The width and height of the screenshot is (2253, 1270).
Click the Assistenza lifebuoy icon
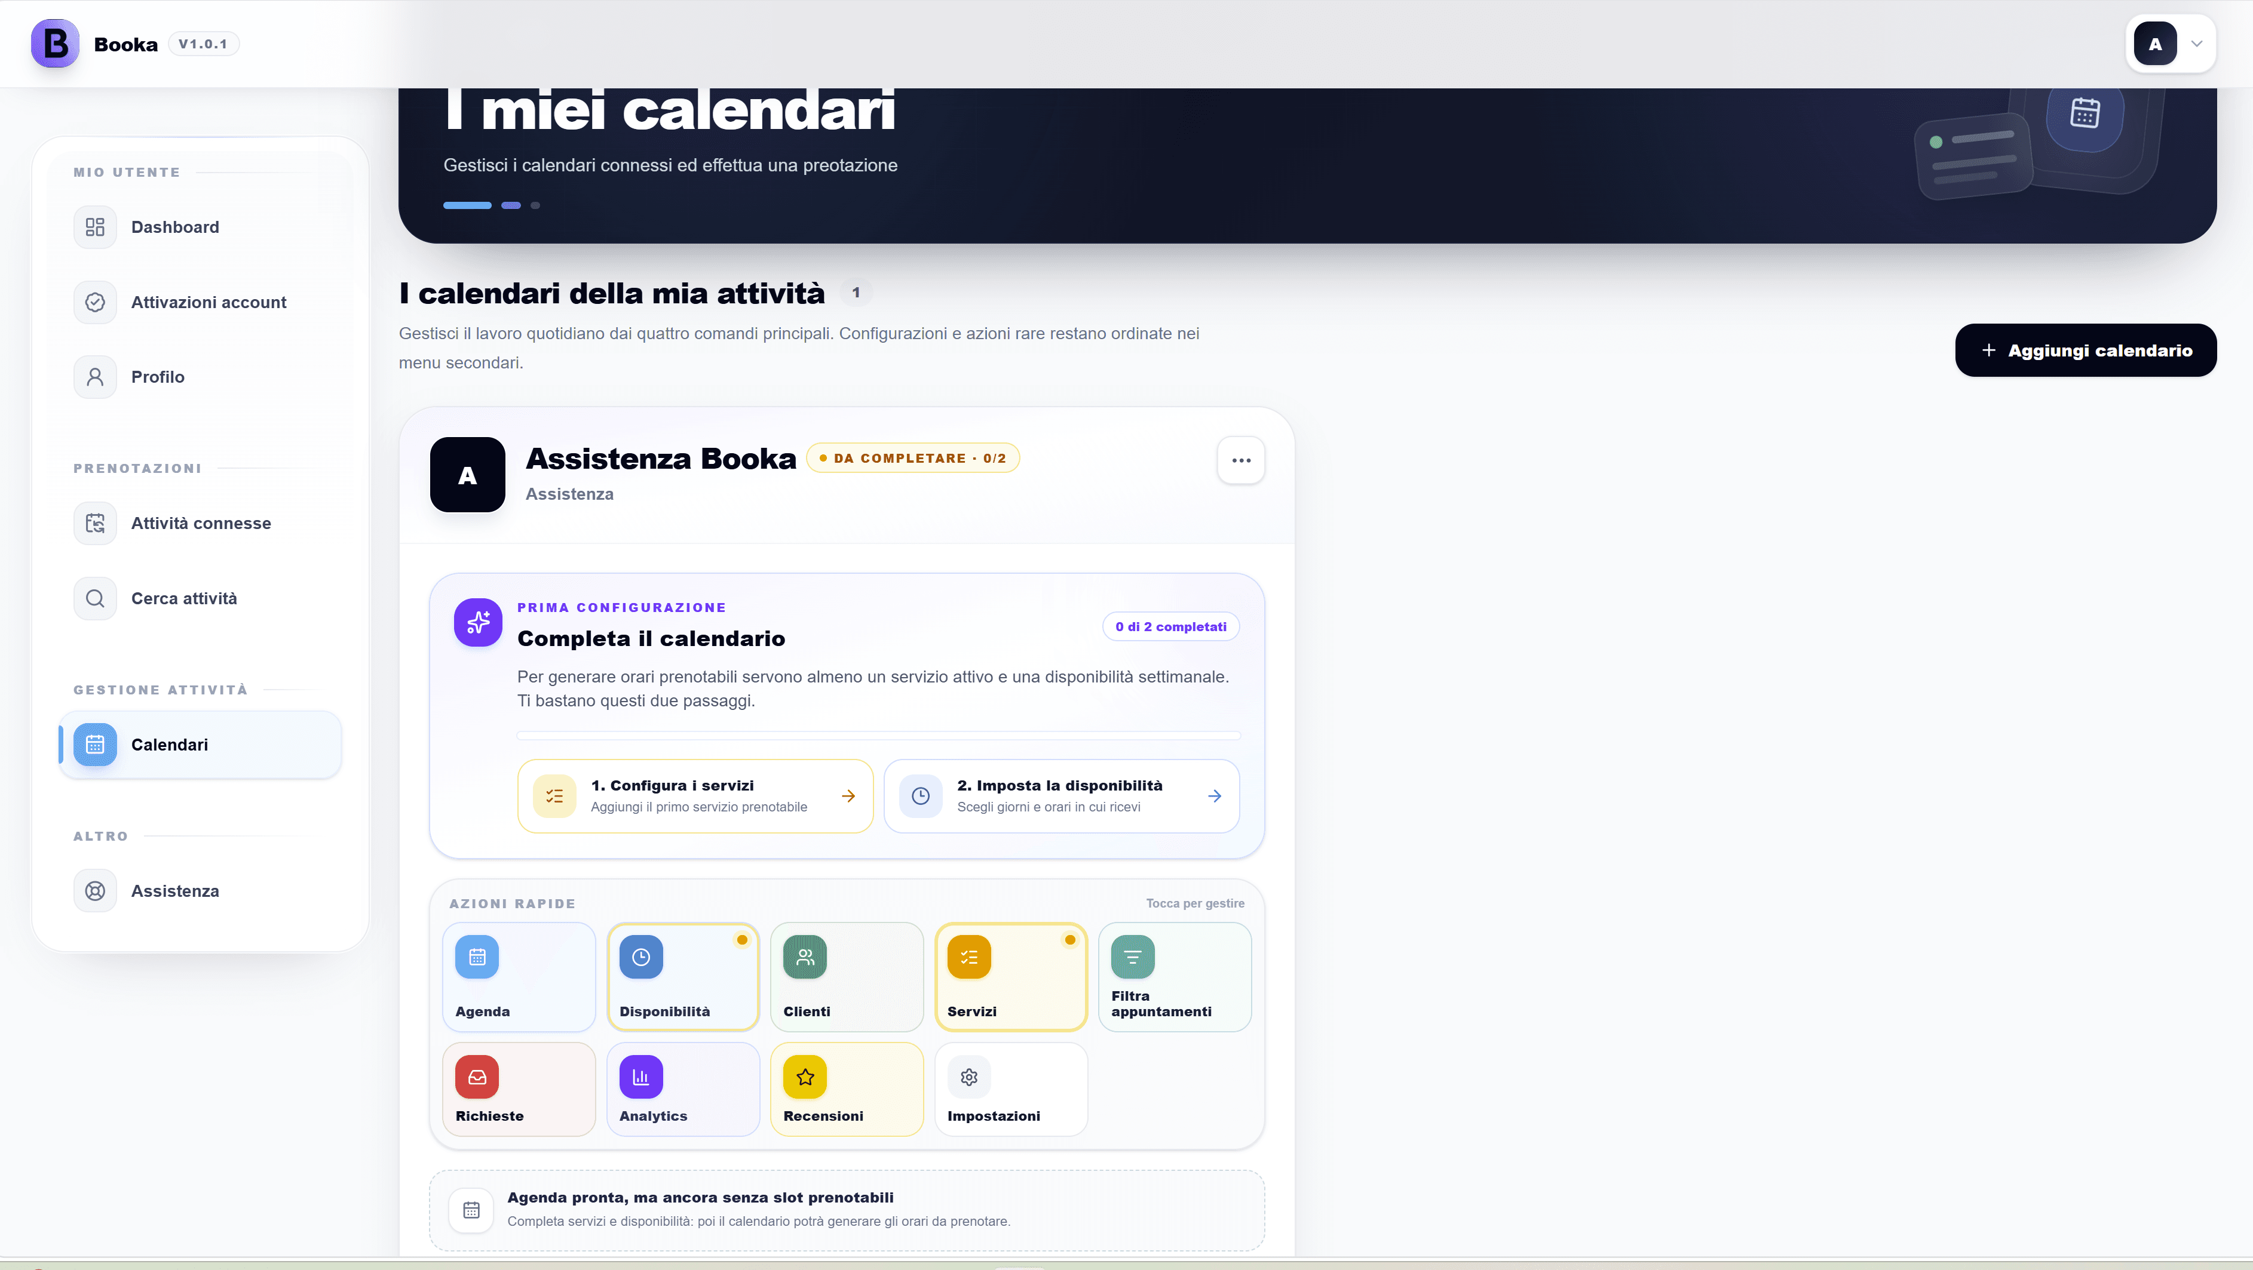tap(96, 891)
